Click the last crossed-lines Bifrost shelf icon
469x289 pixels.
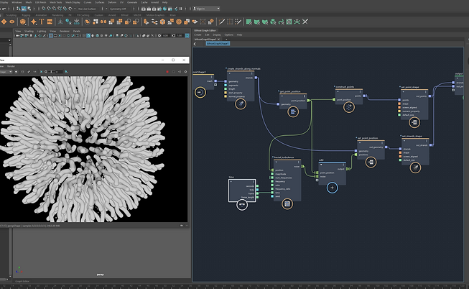(x=305, y=22)
